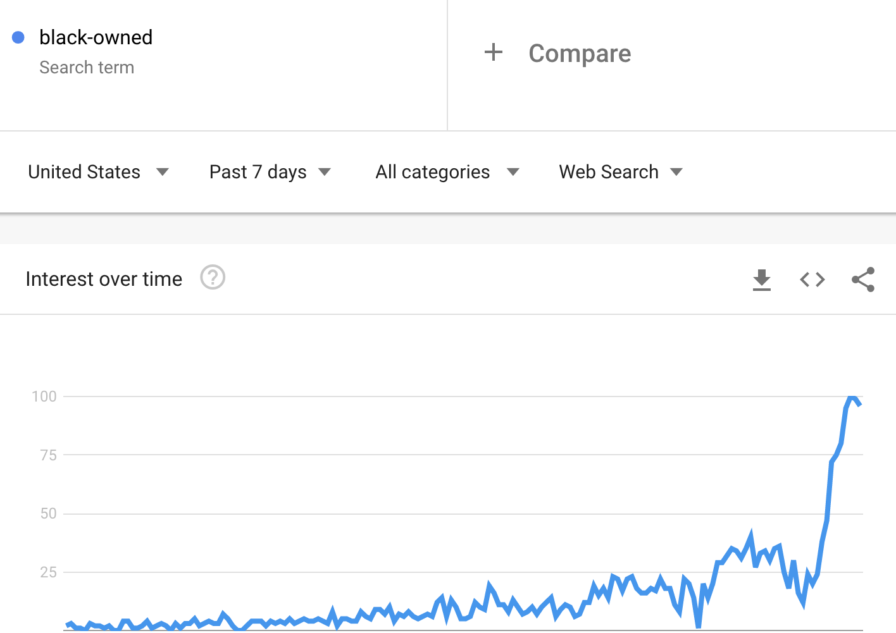Click the 50 axis label
Image resolution: width=896 pixels, height=633 pixels.
pos(48,513)
